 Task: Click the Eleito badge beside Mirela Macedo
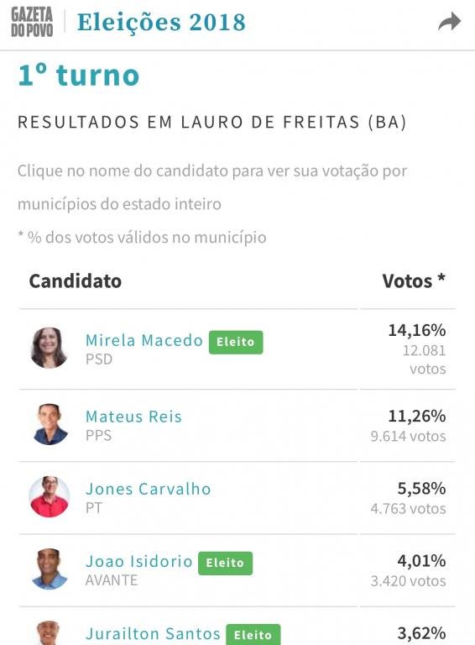[236, 343]
